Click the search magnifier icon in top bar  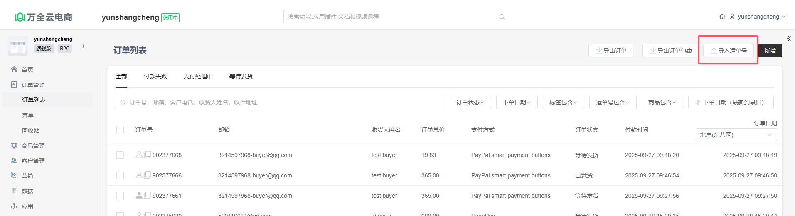pyautogui.click(x=502, y=17)
